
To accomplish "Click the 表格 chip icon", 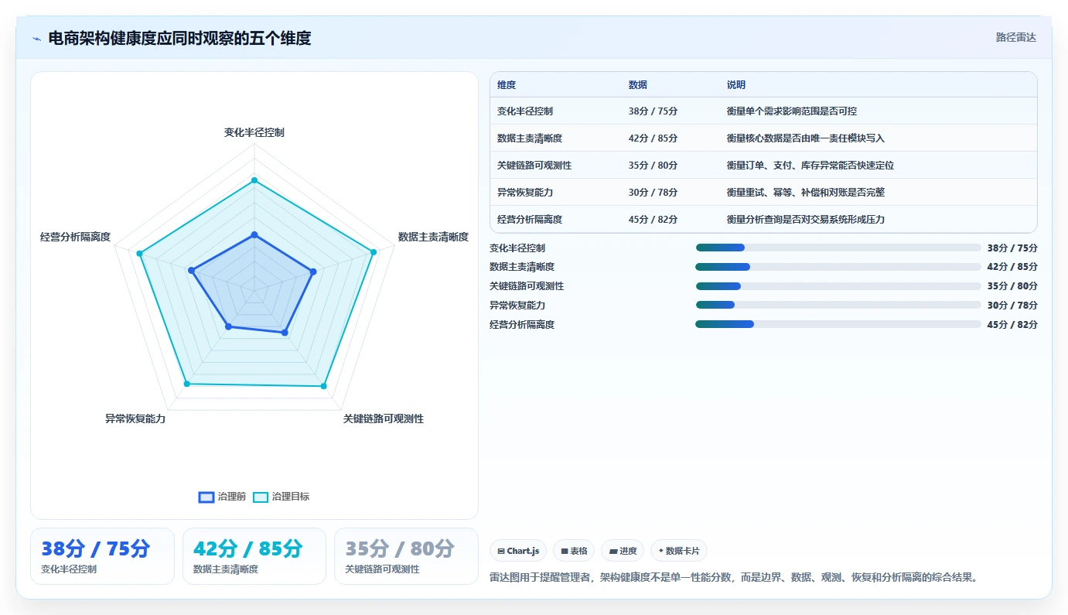I will click(565, 552).
